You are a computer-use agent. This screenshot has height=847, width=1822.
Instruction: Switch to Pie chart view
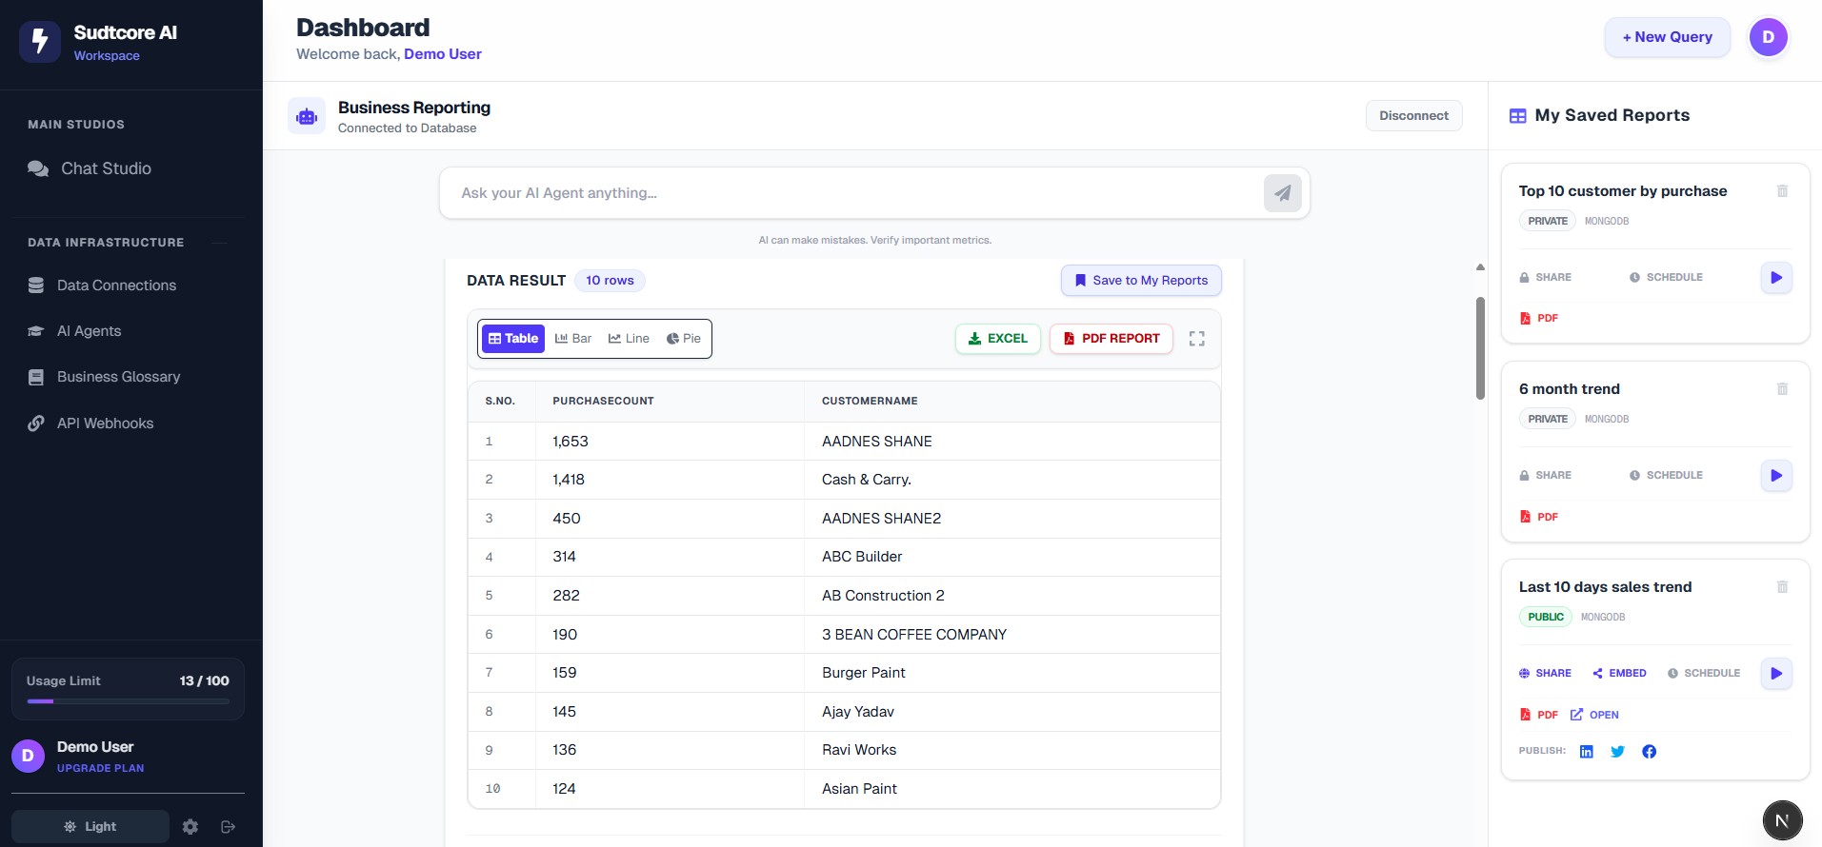(x=684, y=339)
